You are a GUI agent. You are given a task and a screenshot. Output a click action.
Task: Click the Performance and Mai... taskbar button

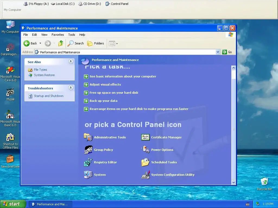point(50,204)
